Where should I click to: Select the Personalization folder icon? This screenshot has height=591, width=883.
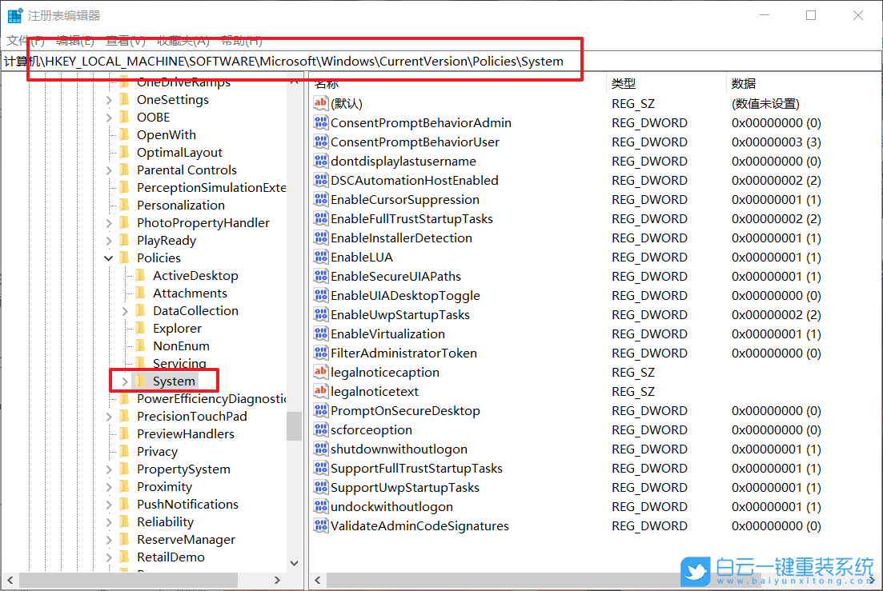124,206
